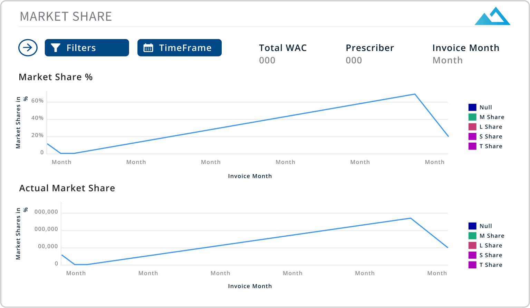
Task: Click the circled right arrow icon
Action: pyautogui.click(x=28, y=48)
